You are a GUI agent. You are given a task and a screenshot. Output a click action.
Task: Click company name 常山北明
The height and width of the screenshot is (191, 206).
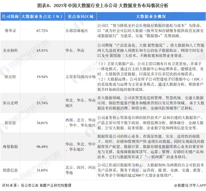[10, 103]
